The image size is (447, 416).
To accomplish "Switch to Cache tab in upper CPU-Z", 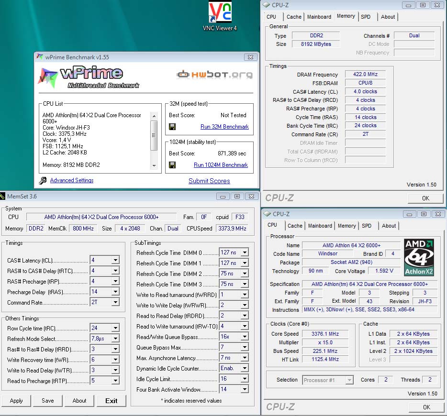I will tap(294, 17).
